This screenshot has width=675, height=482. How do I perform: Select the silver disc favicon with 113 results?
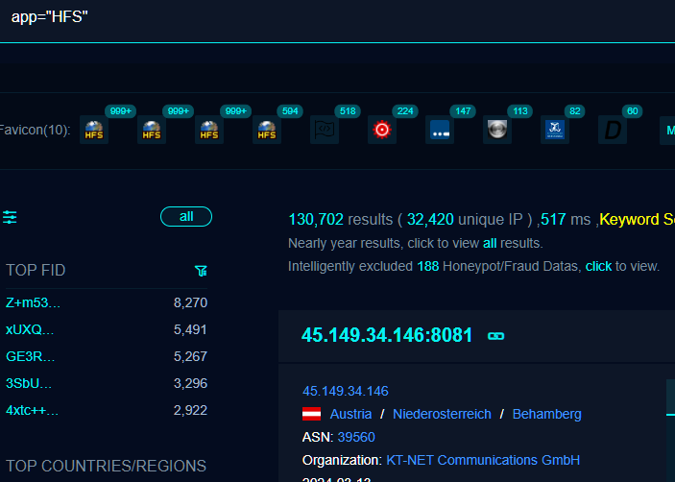[x=497, y=130]
